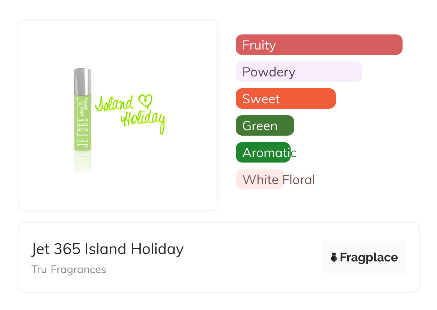This screenshot has height=310, width=437.
Task: Click the Powdery label text
Action: tap(269, 72)
